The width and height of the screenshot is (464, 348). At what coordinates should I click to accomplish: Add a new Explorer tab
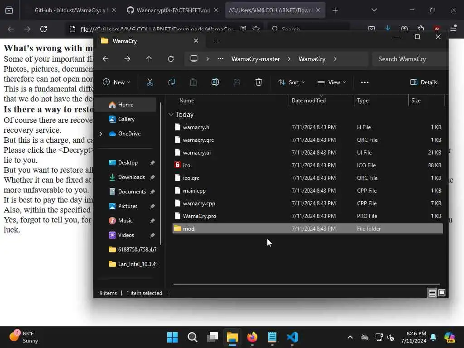(216, 41)
